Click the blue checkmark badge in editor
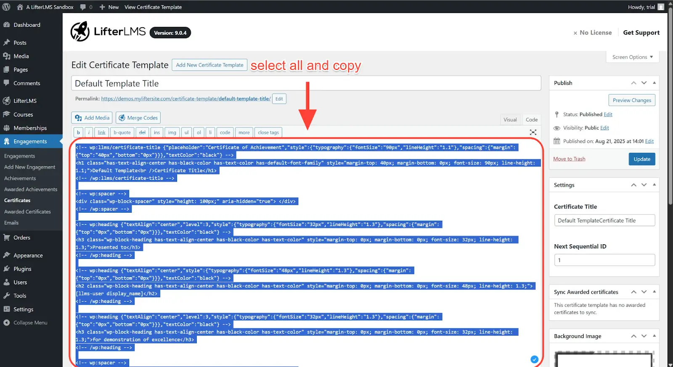The image size is (673, 367). (534, 359)
